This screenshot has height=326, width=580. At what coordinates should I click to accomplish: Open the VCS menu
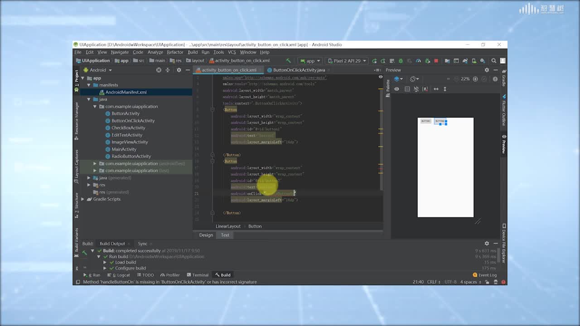(x=232, y=52)
